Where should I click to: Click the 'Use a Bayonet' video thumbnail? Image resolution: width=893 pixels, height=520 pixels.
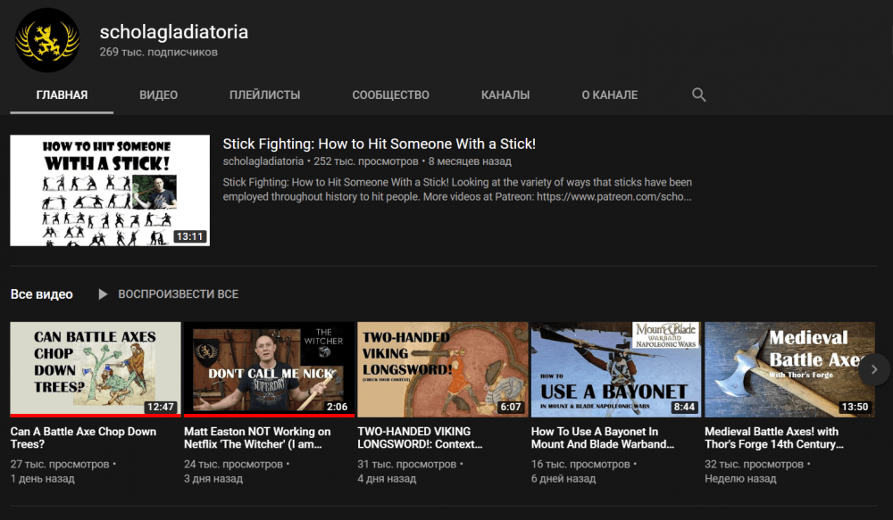616,368
